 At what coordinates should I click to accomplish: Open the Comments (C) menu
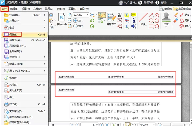pos(49,9)
